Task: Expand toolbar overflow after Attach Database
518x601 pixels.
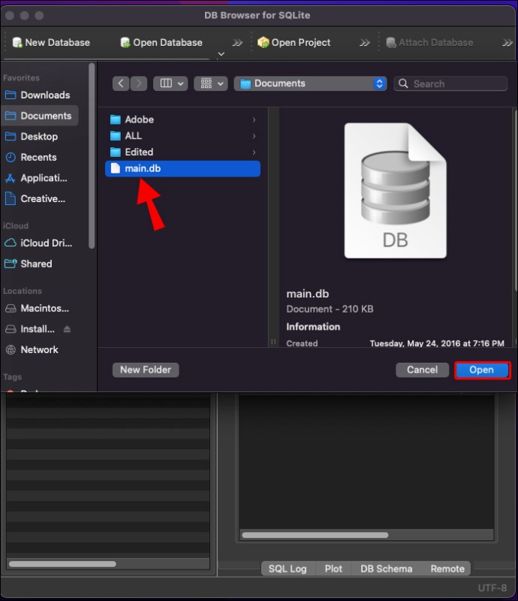Action: coord(507,43)
